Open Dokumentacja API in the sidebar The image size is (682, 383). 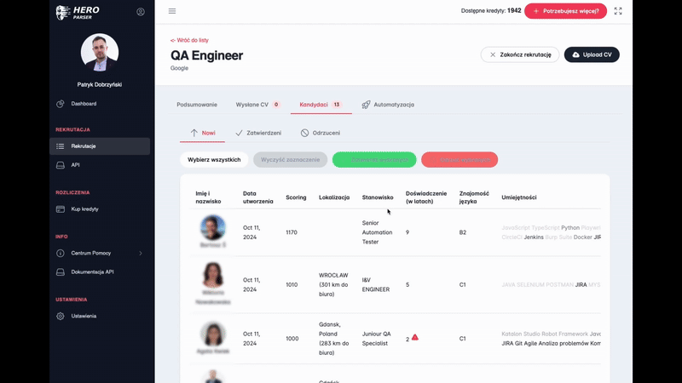[x=92, y=272]
